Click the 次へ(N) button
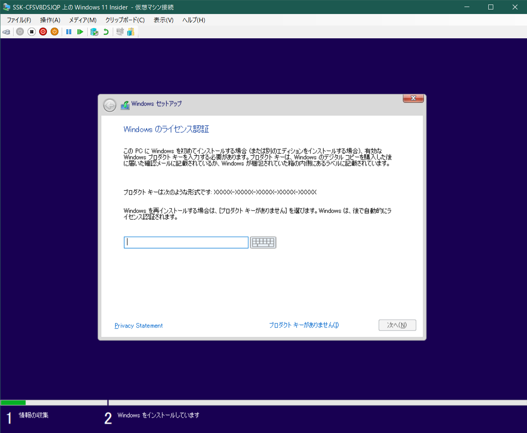This screenshot has height=433, width=527. click(397, 325)
